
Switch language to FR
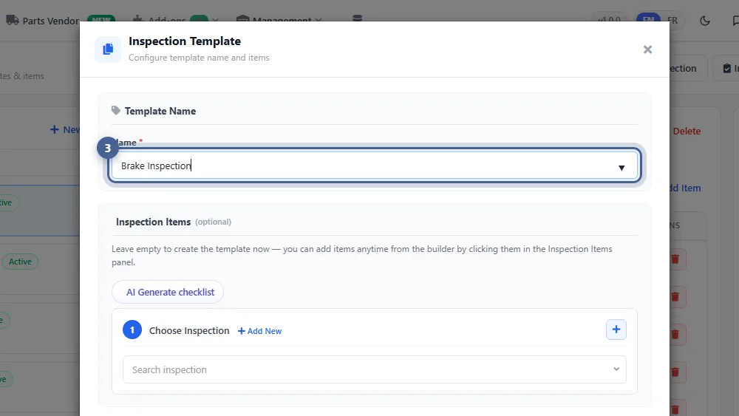(672, 21)
